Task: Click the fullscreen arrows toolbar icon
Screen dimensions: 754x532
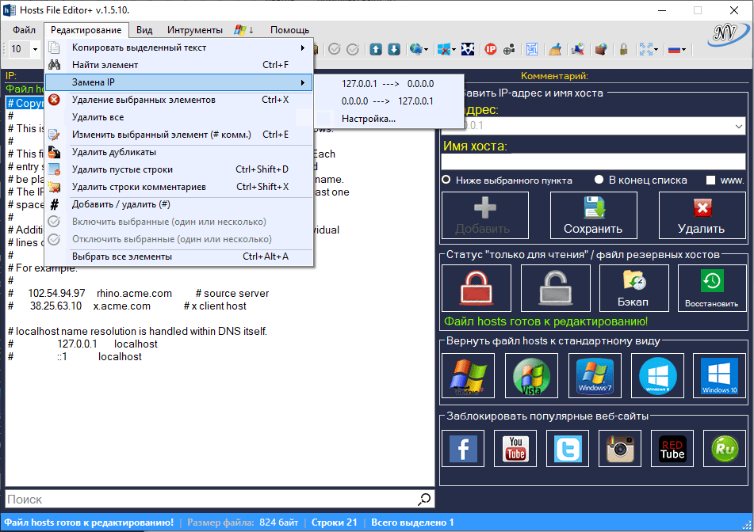Action: (645, 49)
